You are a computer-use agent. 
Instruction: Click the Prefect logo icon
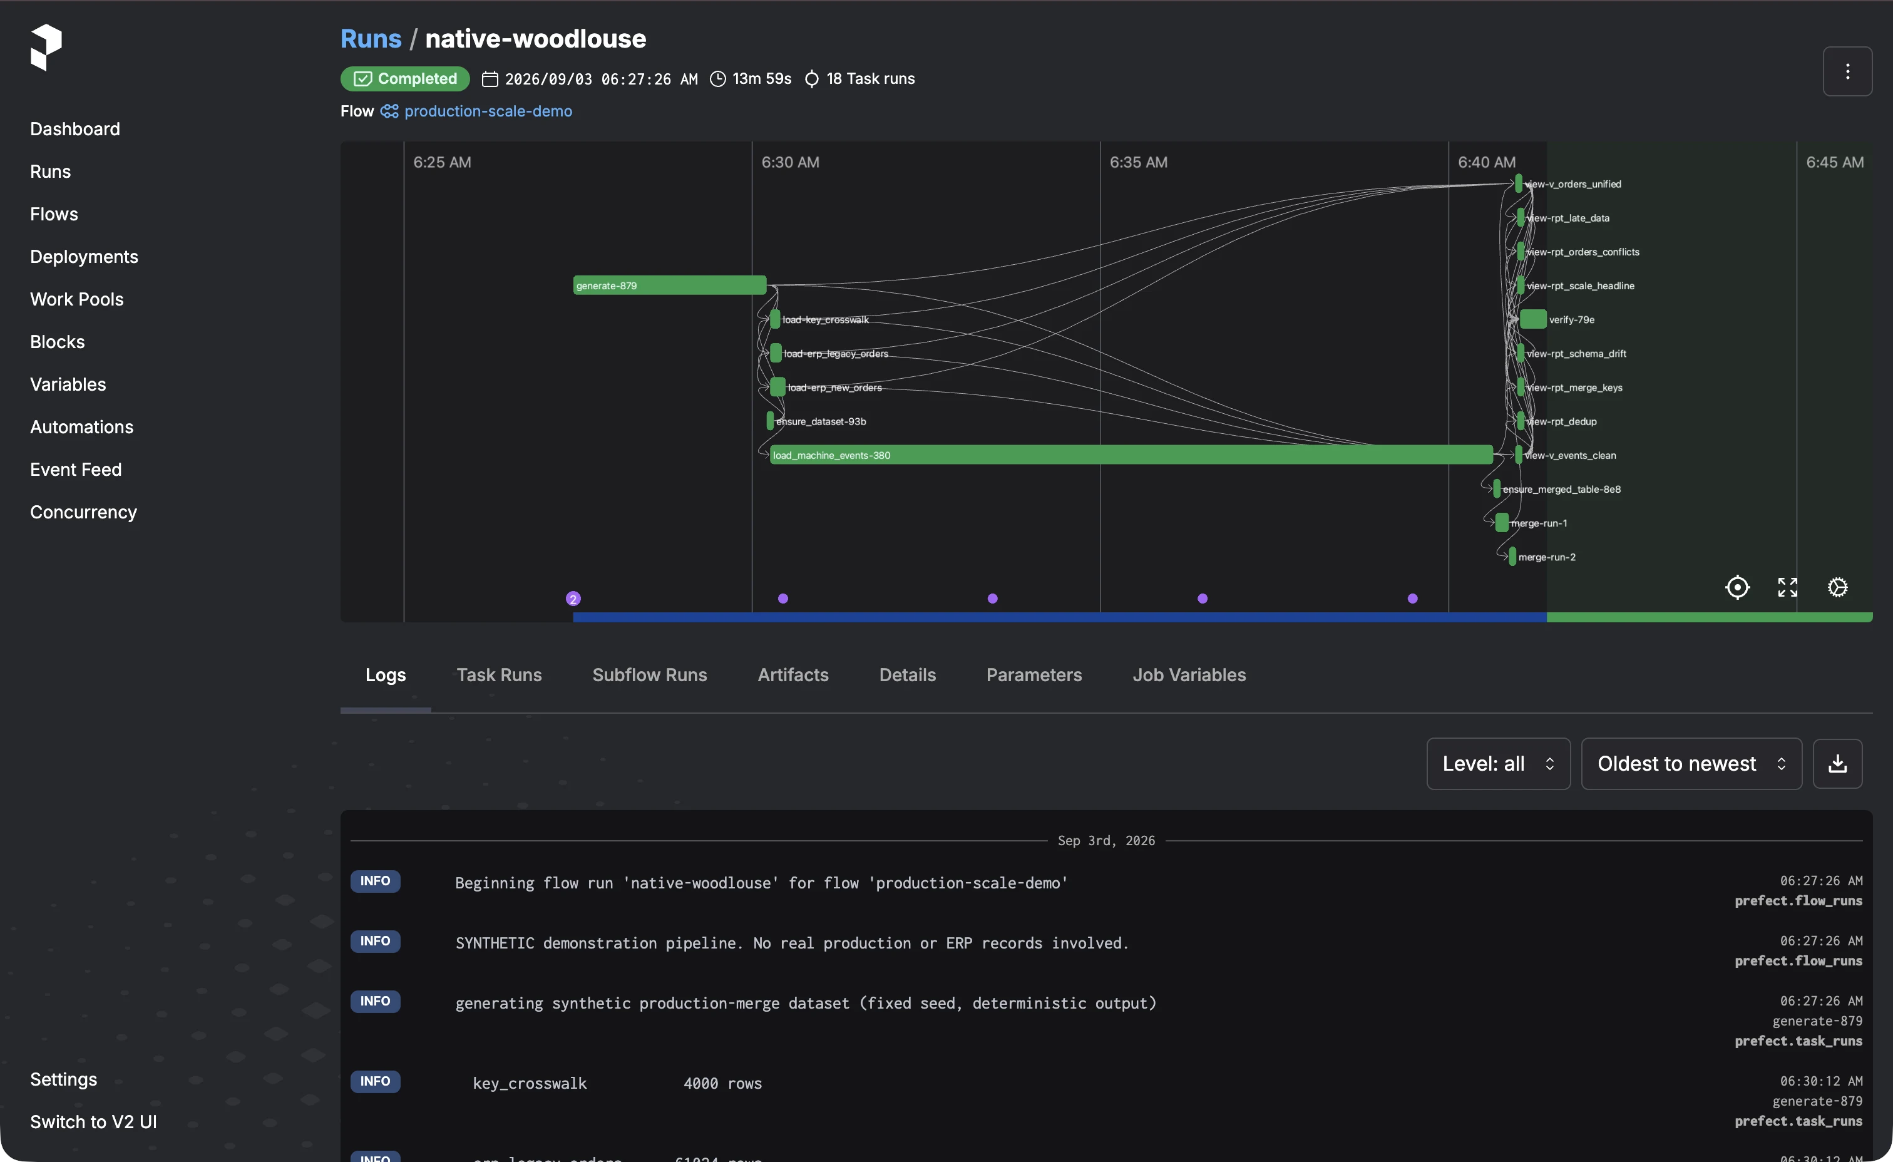click(46, 47)
